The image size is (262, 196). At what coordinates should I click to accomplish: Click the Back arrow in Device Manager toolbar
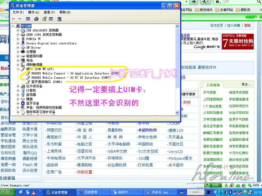(14, 19)
